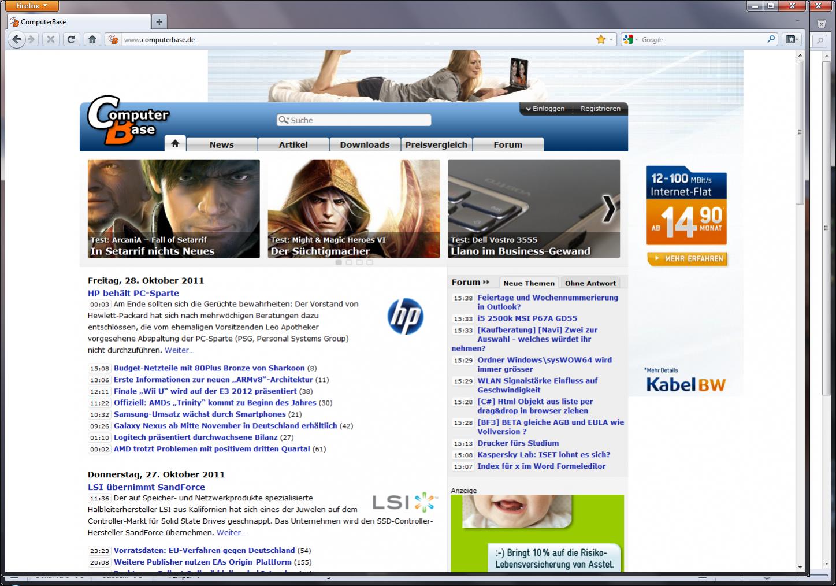Reload the page with the refresh icon
The width and height of the screenshot is (836, 586).
tap(71, 39)
